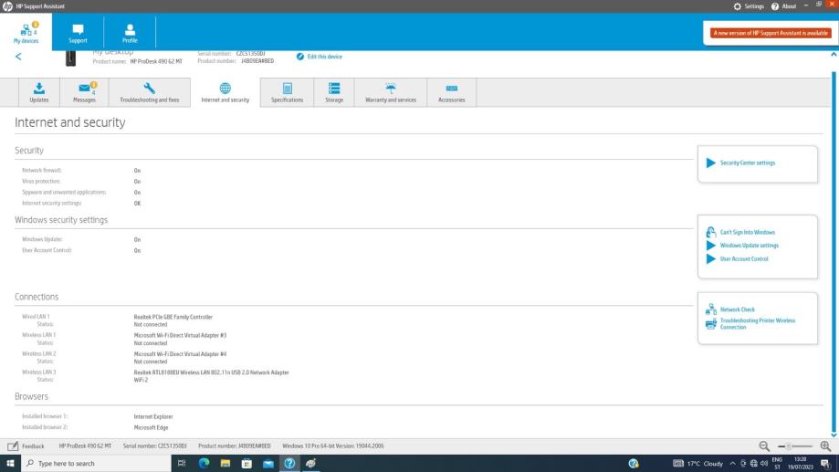Click the 17°C Cloudy weather widget
This screenshot has height=472, width=839.
[x=698, y=464]
